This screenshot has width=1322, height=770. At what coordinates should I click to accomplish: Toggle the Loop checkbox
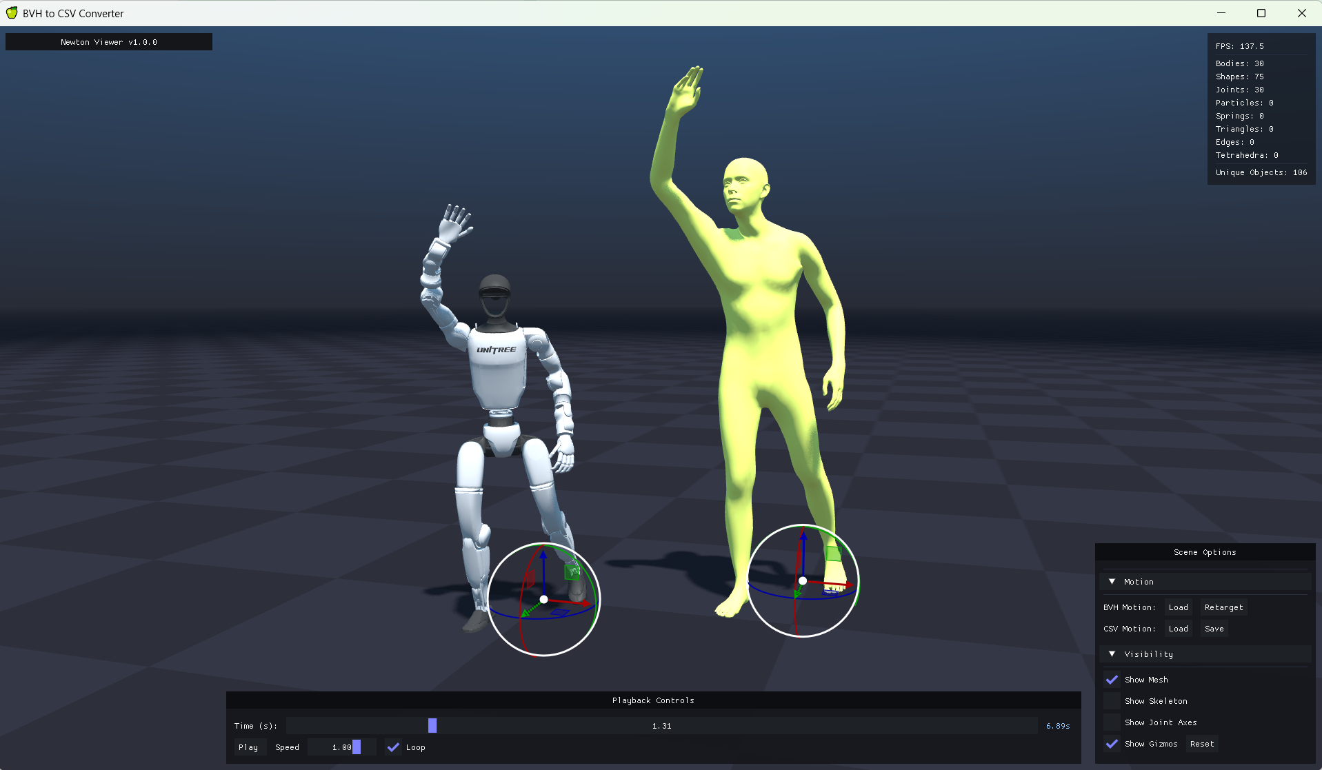(x=393, y=747)
